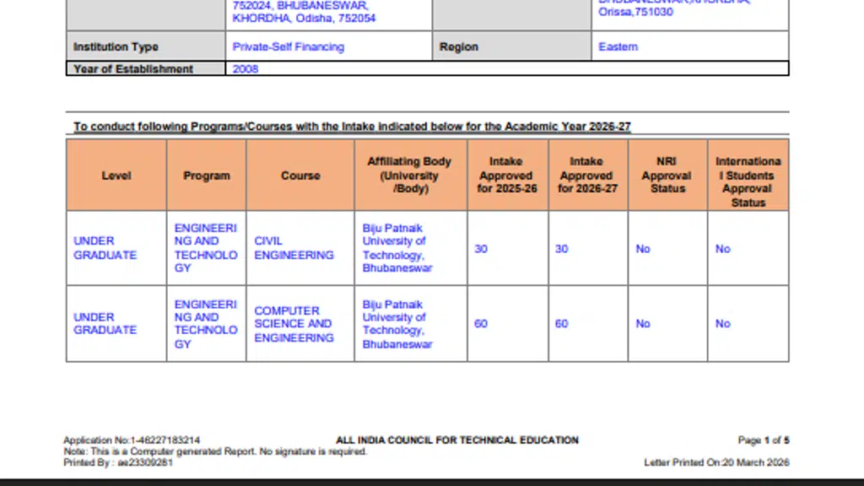Screen dimensions: 864x486
Task: Click the affiliating university in the Computer Science row
Action: click(397, 324)
